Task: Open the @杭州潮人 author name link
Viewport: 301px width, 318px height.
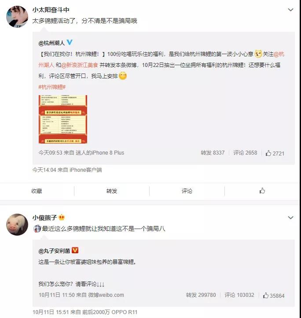Action: point(51,43)
